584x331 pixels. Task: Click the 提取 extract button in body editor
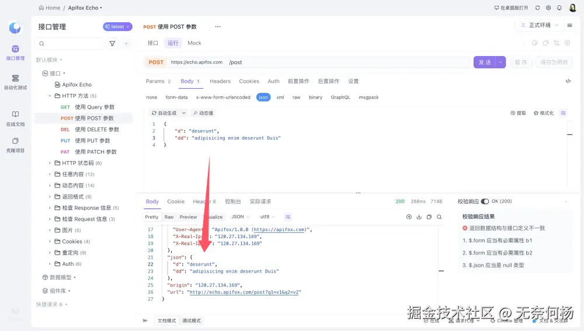(518, 113)
